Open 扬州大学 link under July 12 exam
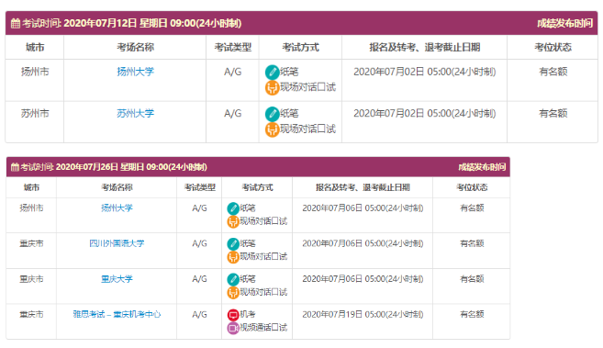The image size is (603, 348). click(135, 72)
